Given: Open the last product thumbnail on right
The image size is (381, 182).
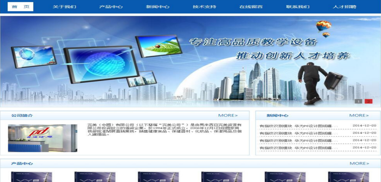Looking at the screenshot, I should coord(343,177).
